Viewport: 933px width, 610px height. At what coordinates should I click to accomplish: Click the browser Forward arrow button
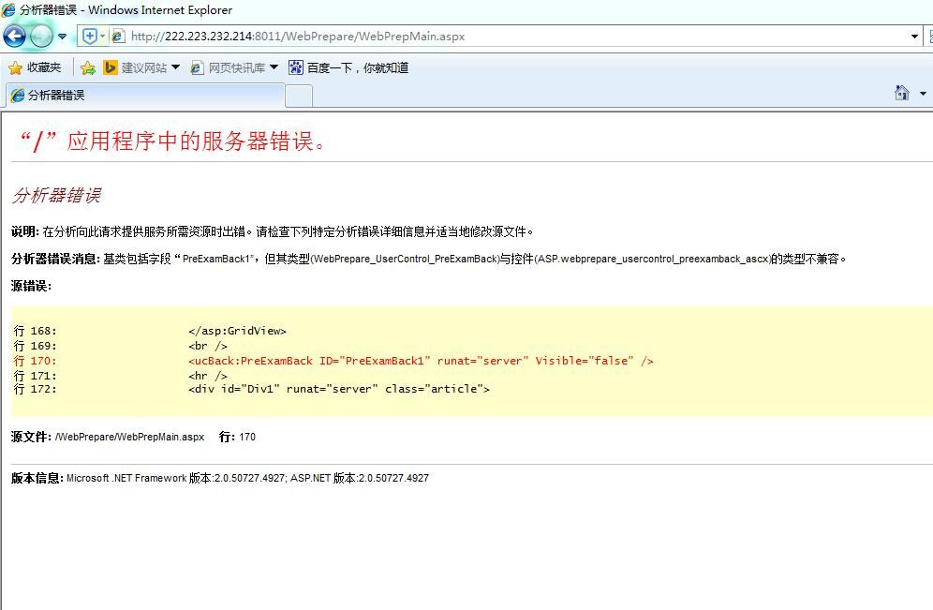click(41, 37)
